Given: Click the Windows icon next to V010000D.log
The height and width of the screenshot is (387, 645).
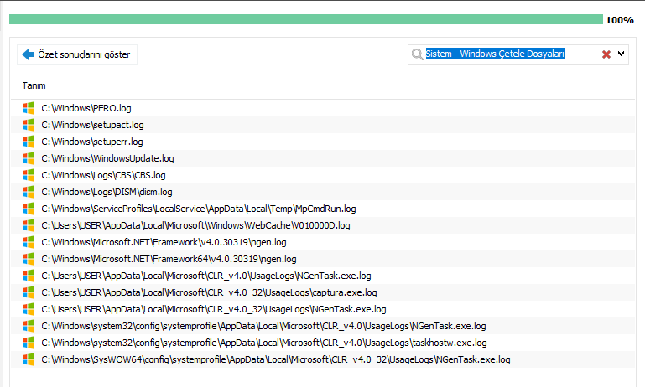Looking at the screenshot, I should [x=29, y=225].
